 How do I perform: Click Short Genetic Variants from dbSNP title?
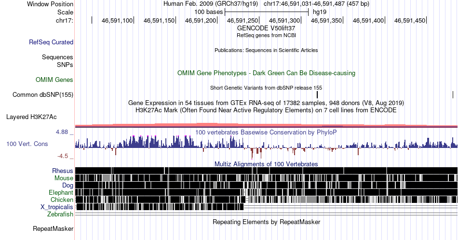(266, 88)
